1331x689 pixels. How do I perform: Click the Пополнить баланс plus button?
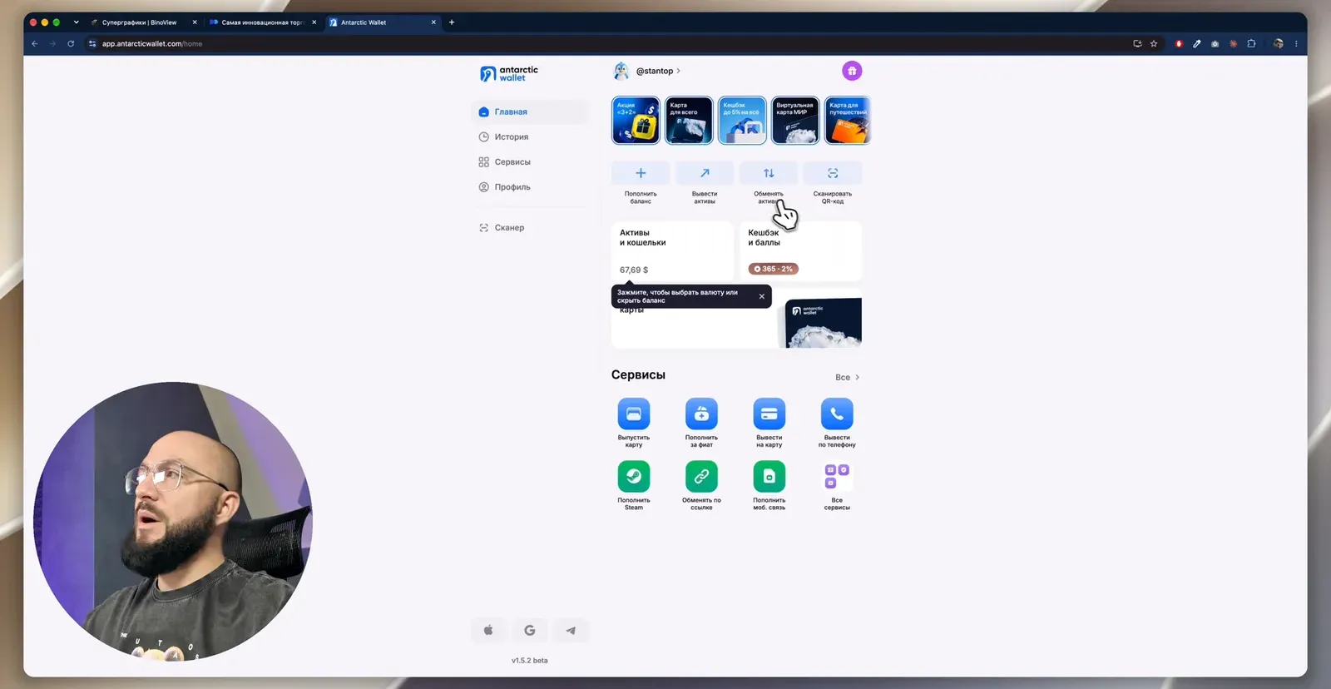[x=641, y=173]
